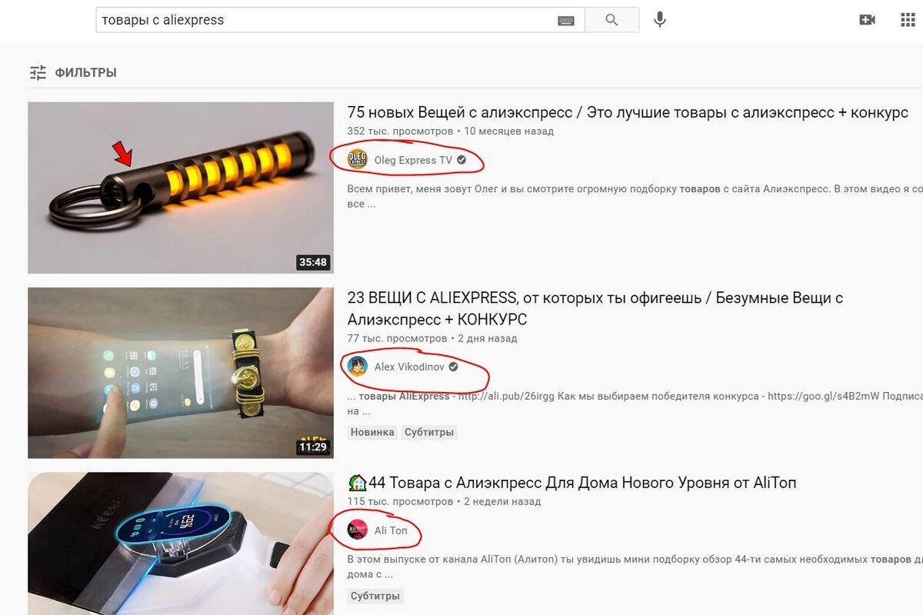This screenshot has height=615, width=923.
Task: Go to Oleg Express TV channel name
Action: 413,160
